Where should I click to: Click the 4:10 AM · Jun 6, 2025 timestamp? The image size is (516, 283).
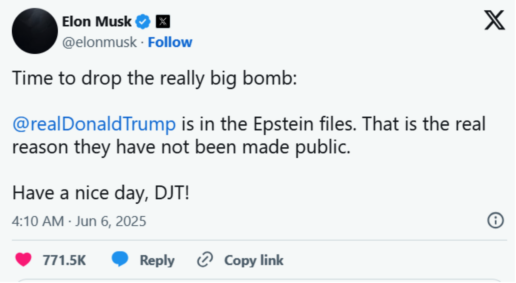tap(79, 221)
